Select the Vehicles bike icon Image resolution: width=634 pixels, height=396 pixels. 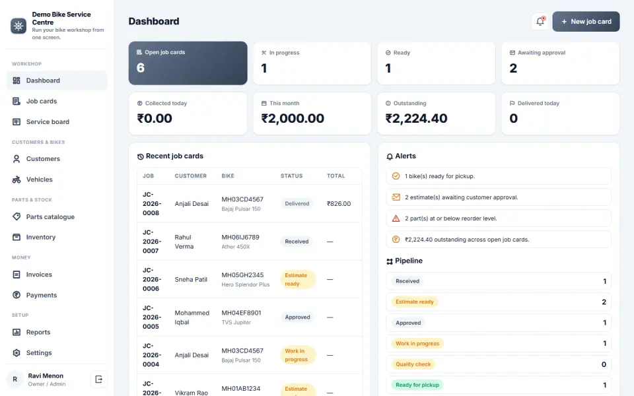click(x=17, y=180)
